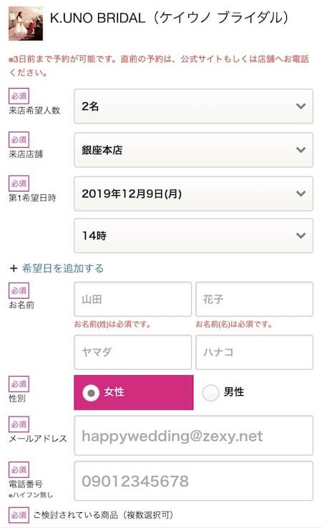Click the email field showing happywedding@zexy.net
This screenshot has height=528, width=322.
(x=193, y=435)
